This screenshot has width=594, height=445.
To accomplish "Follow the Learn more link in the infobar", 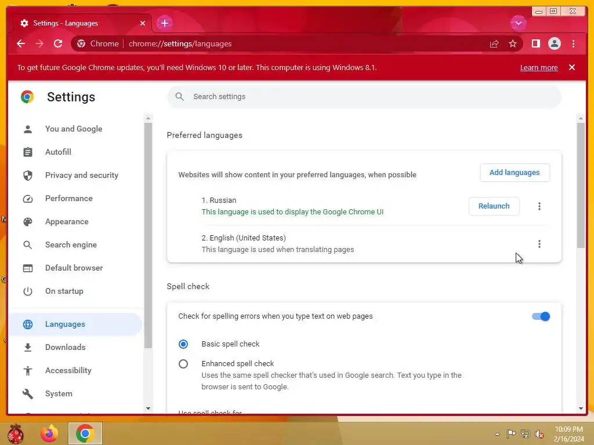I will pos(539,67).
